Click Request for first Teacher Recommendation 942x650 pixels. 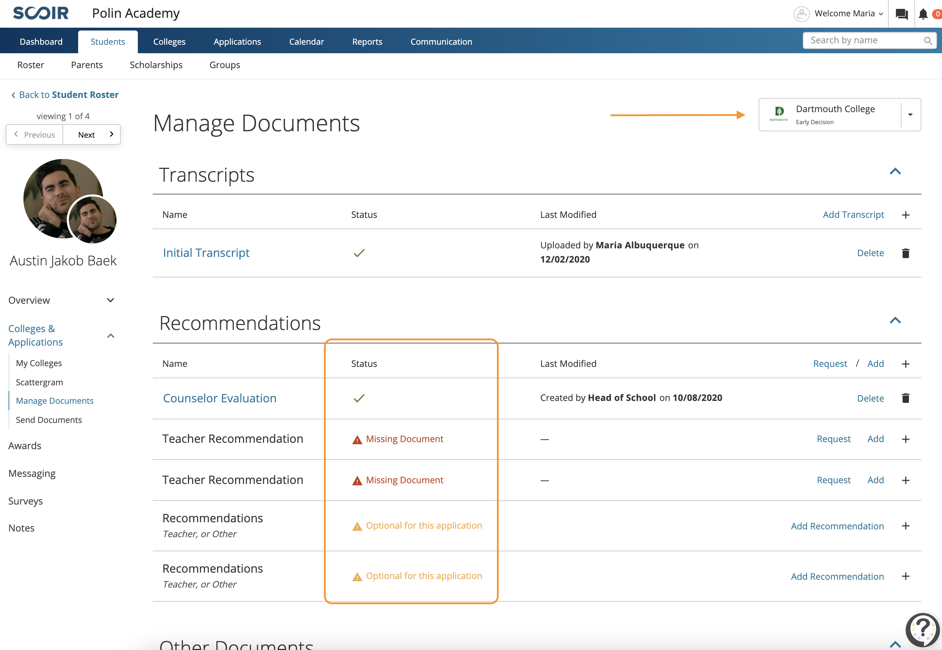pos(834,440)
